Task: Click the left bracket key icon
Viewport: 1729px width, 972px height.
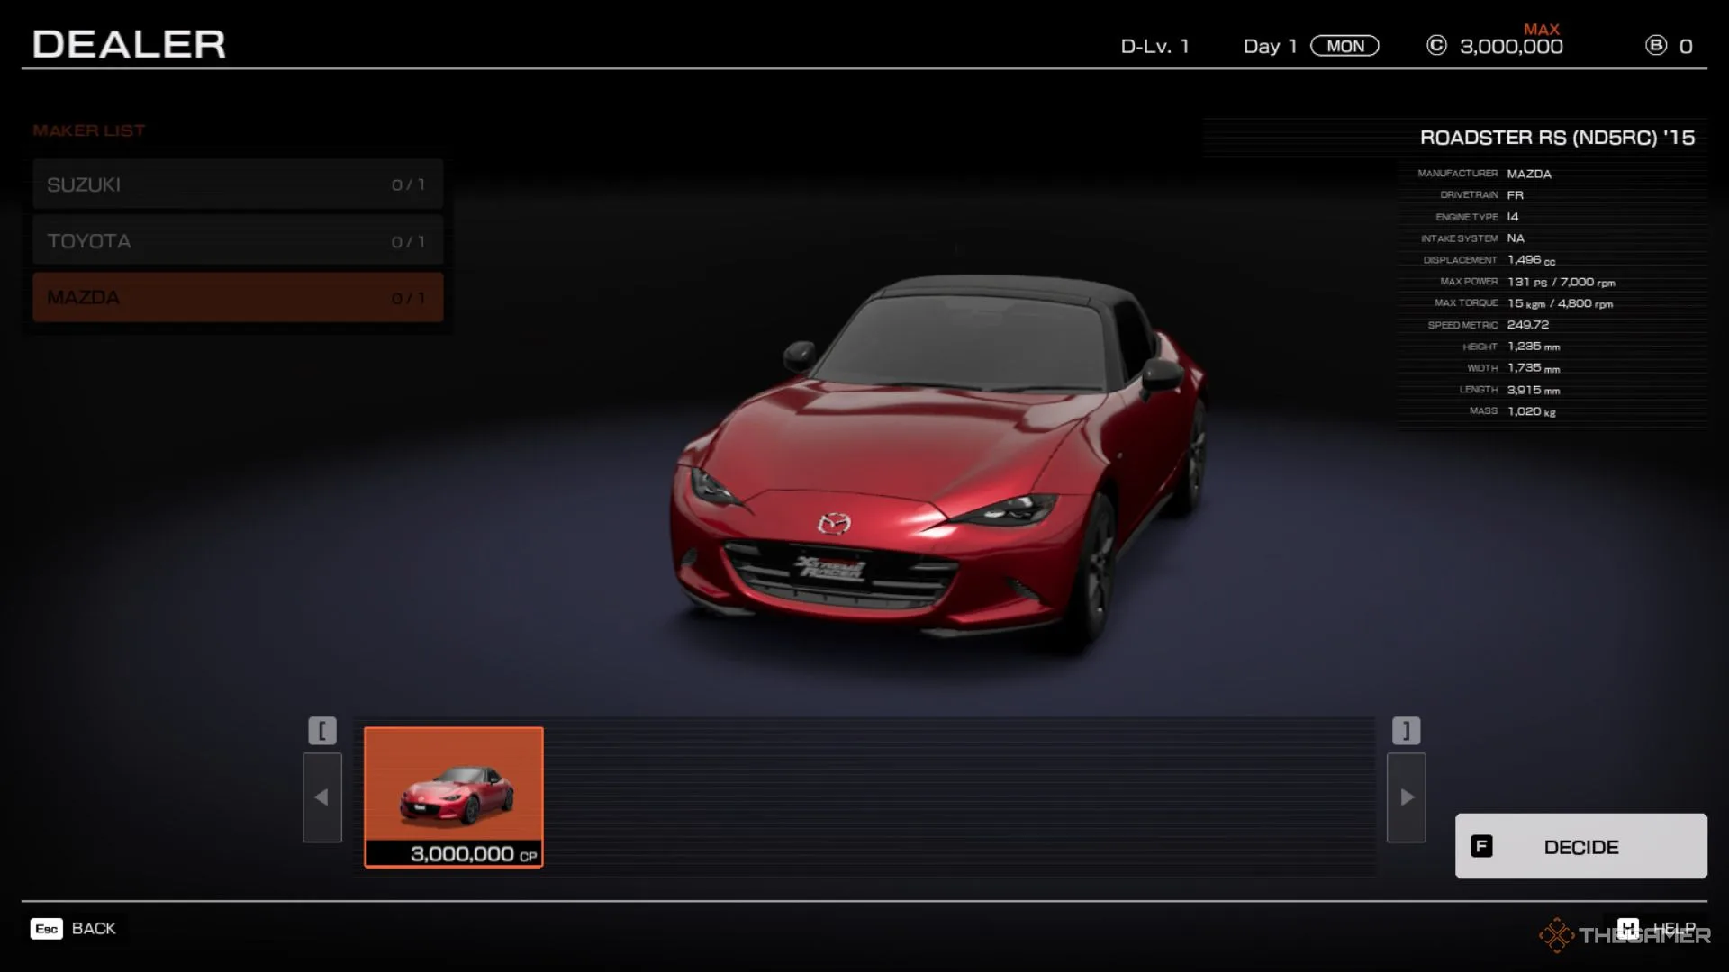Action: point(322,730)
